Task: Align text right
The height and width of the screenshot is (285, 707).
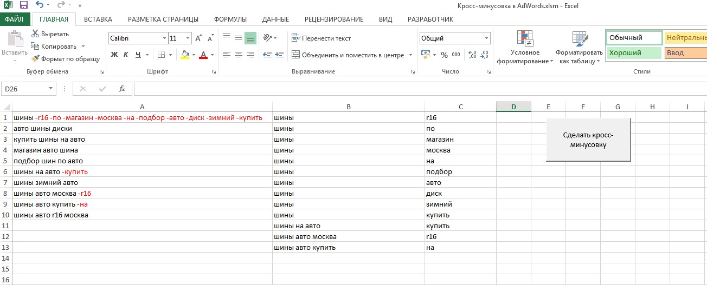Action: pyautogui.click(x=250, y=55)
